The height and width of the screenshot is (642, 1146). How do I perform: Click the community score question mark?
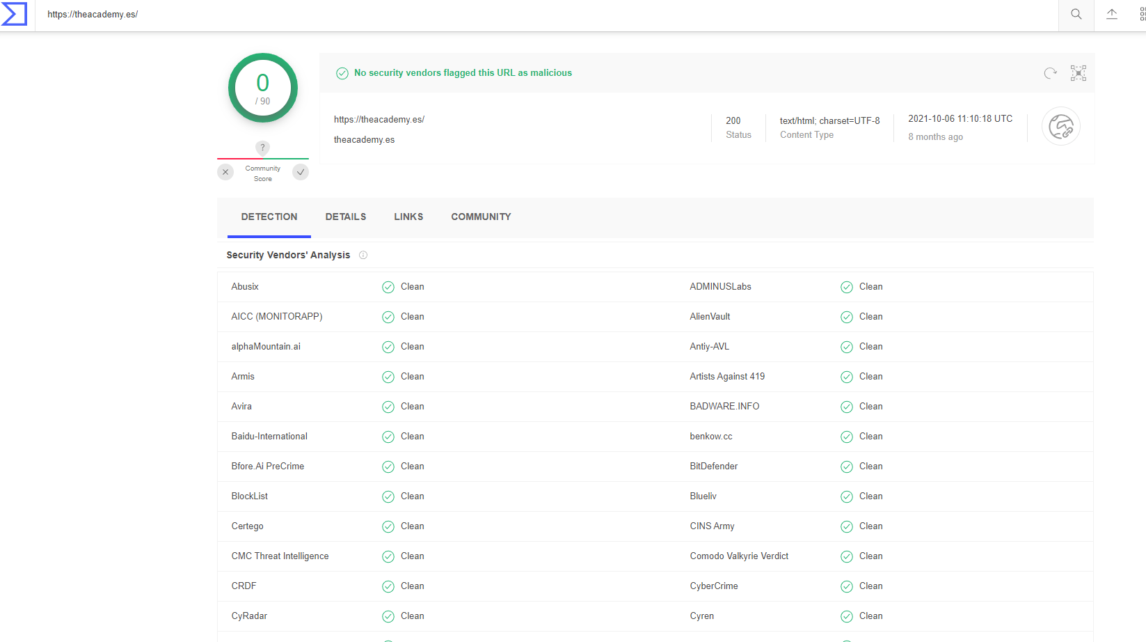tap(262, 148)
